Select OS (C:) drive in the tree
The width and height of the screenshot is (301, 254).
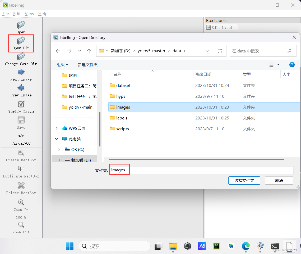point(75,150)
